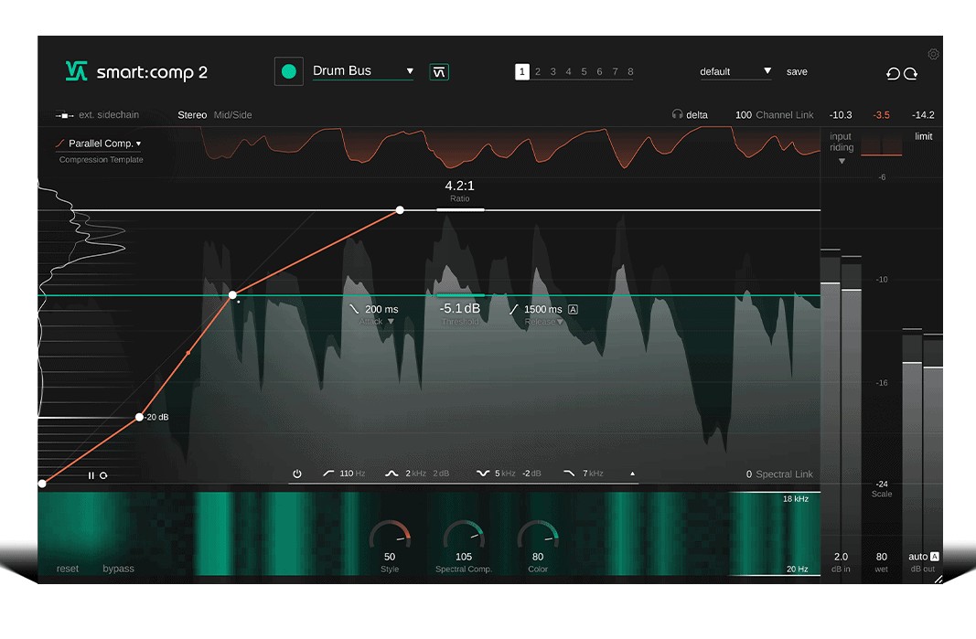Start learning with the green record button
976x639 pixels.
289,71
